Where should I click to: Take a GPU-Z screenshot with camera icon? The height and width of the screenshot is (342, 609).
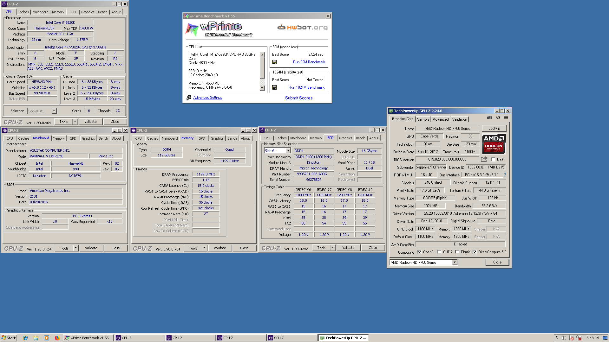pyautogui.click(x=490, y=118)
